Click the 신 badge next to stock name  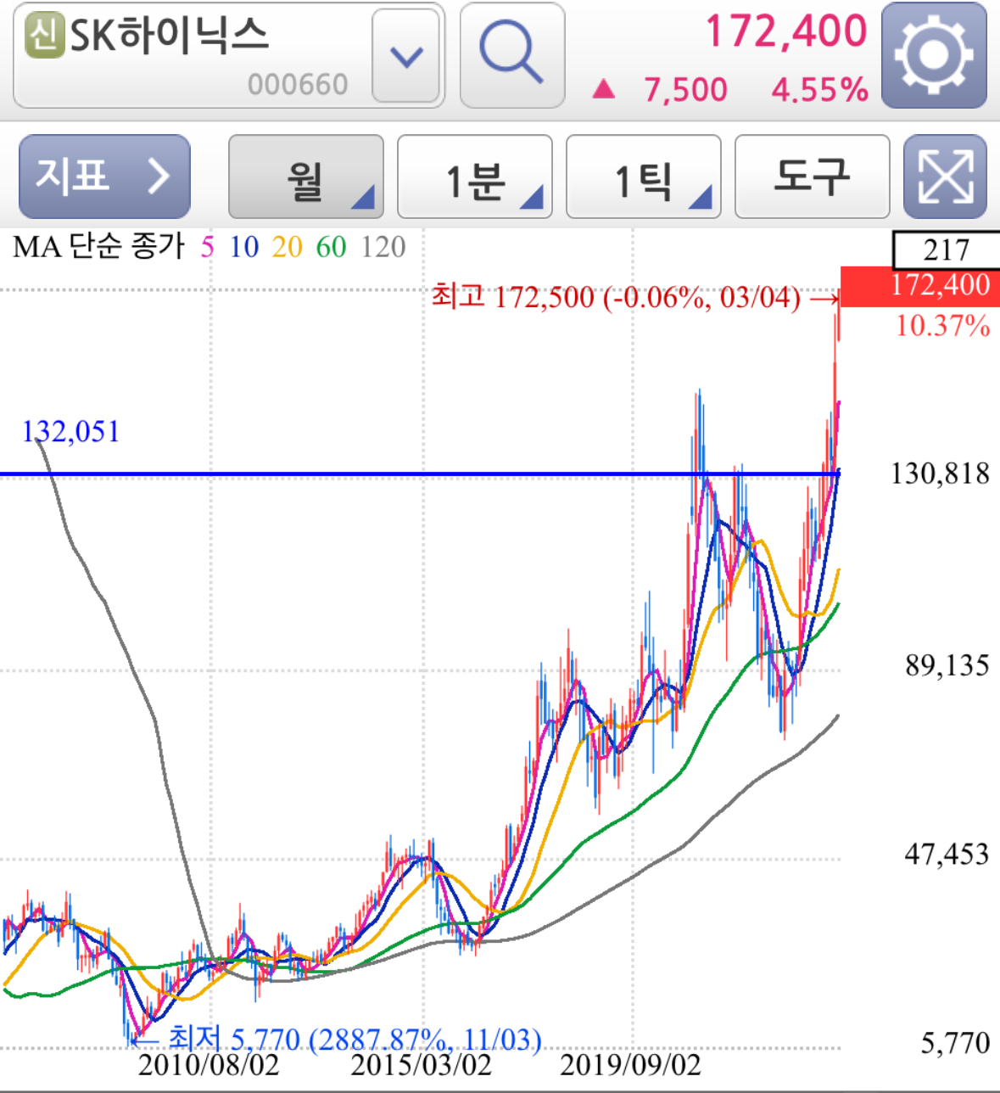[x=45, y=36]
